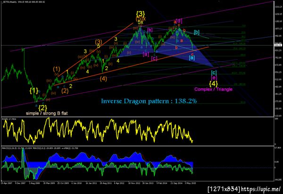Image resolution: width=283 pixels, height=194 pixels.
Task: Click the 28 Aug 2011 date label
Action: tap(106, 183)
